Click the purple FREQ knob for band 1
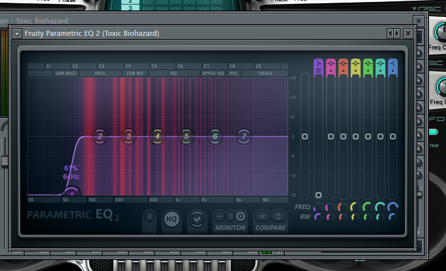The height and width of the screenshot is (271, 446). pos(318,207)
